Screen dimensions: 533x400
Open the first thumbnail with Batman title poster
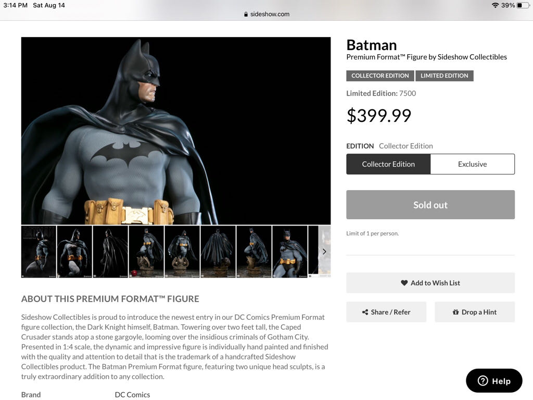tap(39, 252)
